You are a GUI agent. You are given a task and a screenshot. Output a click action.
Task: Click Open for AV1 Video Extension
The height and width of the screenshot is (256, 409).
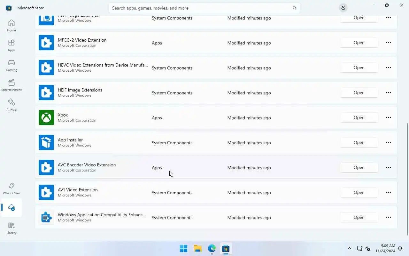359,192
